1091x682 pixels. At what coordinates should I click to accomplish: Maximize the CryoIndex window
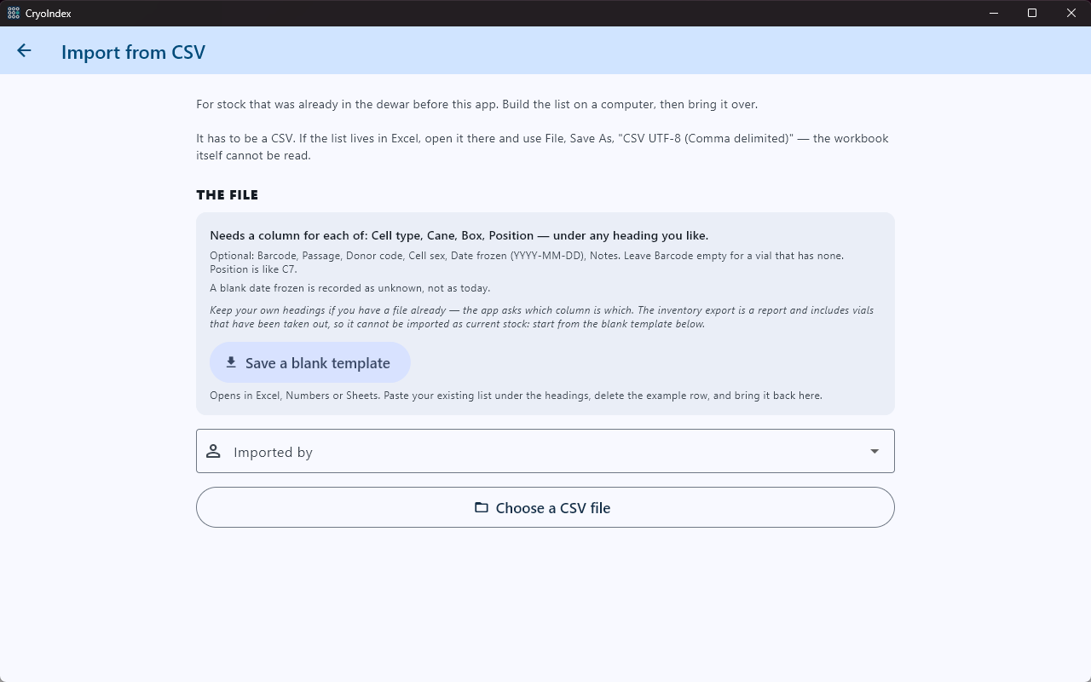tap(1032, 13)
